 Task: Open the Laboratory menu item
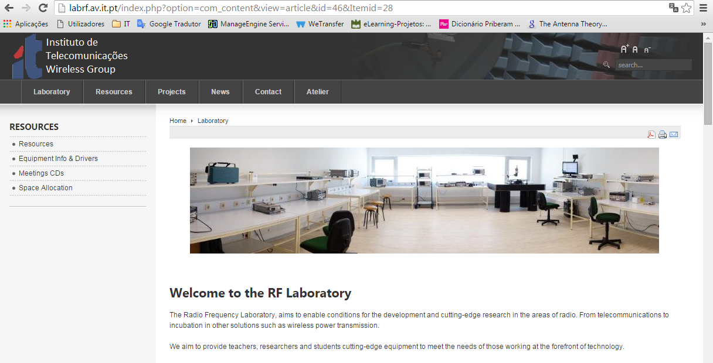[x=52, y=92]
